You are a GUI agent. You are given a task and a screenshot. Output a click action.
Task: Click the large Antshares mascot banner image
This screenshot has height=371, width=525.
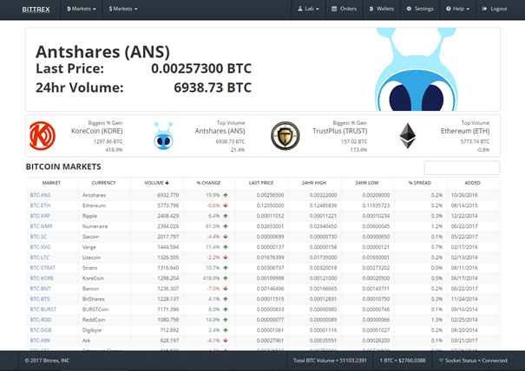point(417,69)
